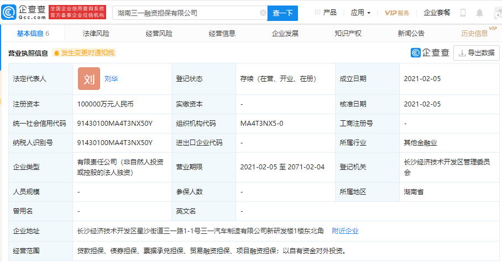Switch to the 基本信息 tab
The width and height of the screenshot is (502, 262).
tap(33, 33)
